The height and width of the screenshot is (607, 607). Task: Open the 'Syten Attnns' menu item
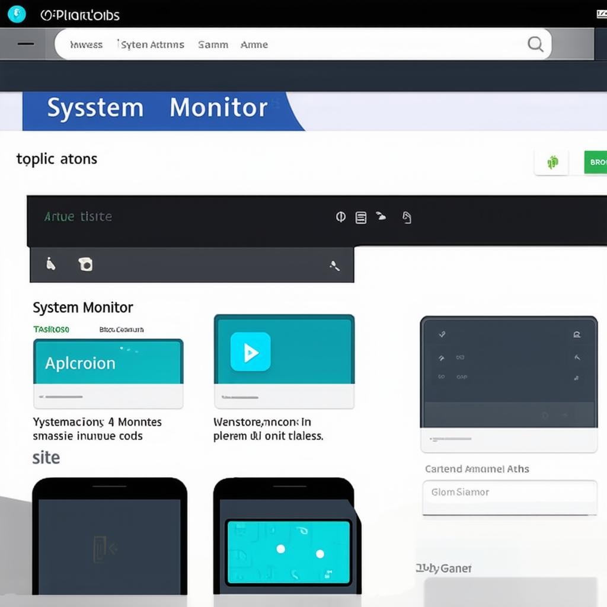click(152, 44)
